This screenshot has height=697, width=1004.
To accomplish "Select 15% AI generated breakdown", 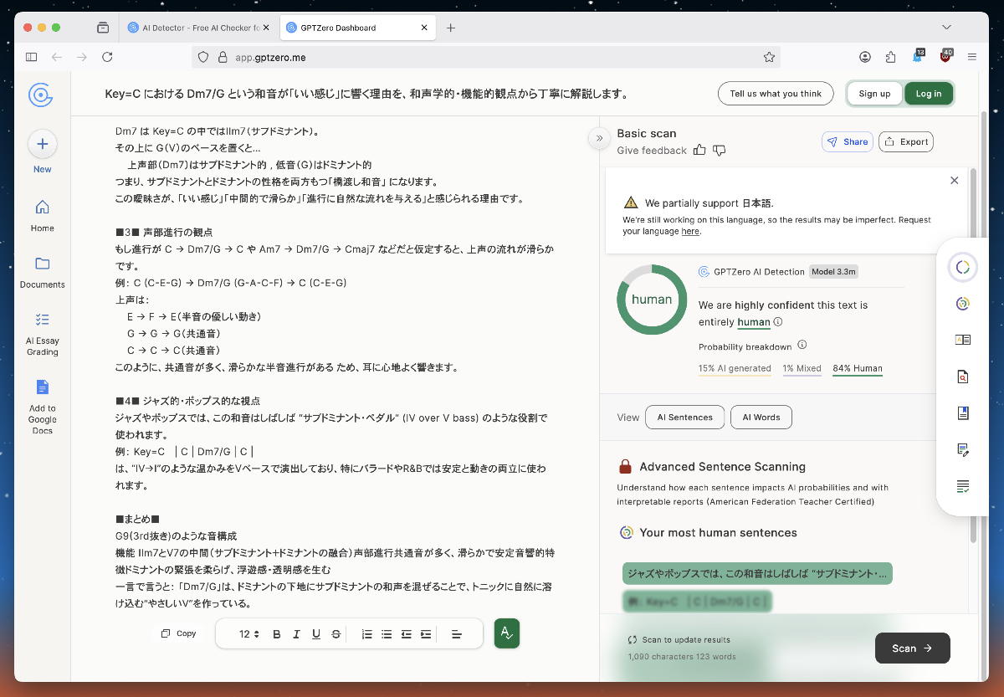I will tap(735, 369).
